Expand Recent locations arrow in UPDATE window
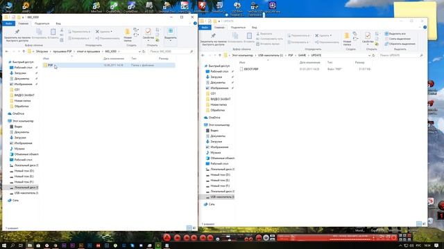Viewport: 444px width, 249px height. point(215,55)
